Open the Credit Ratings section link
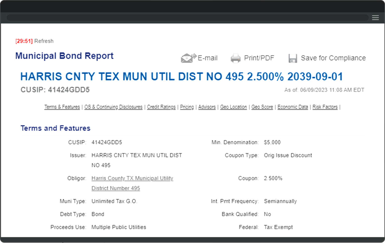 161,107
